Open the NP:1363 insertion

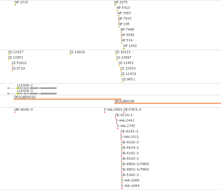130,46
